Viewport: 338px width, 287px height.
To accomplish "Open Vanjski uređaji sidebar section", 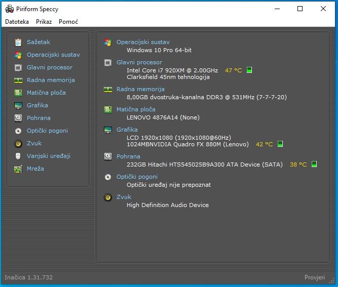I will 49,156.
